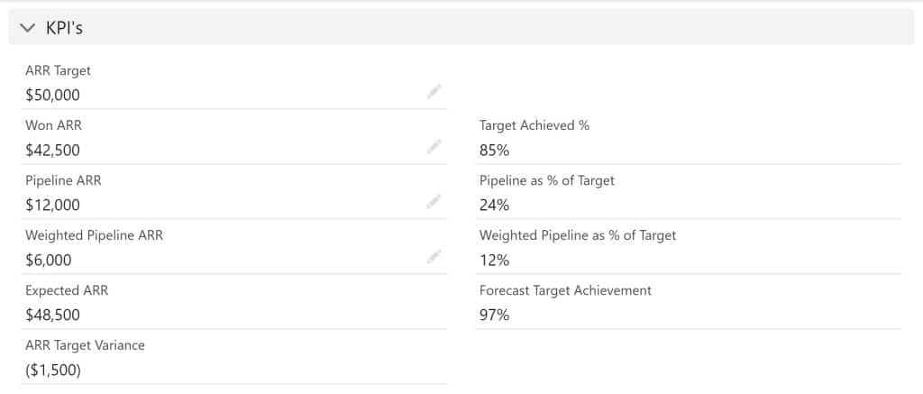The width and height of the screenshot is (923, 394).
Task: Open edit for Weighted Pipeline ARR pencil
Action: tap(434, 258)
